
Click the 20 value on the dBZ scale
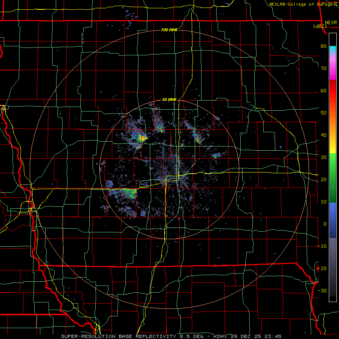point(324,180)
